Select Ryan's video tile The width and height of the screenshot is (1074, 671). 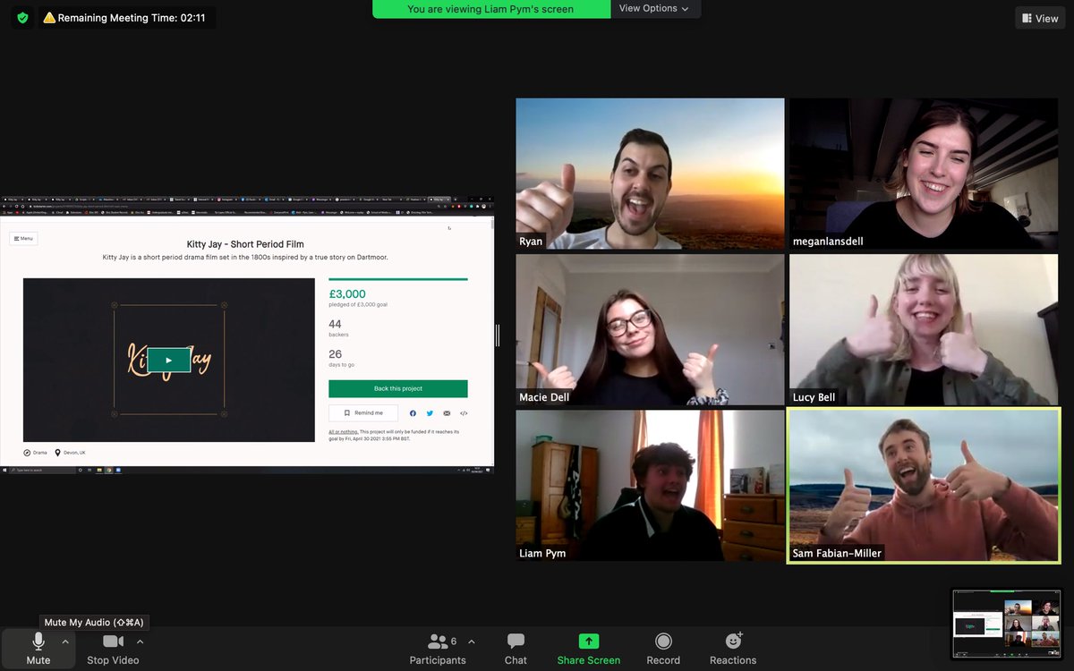click(650, 174)
